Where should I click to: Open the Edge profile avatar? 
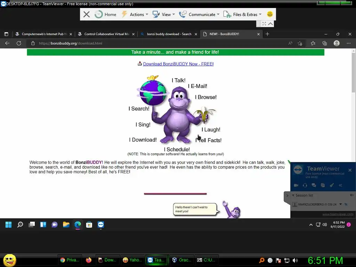click(337, 43)
